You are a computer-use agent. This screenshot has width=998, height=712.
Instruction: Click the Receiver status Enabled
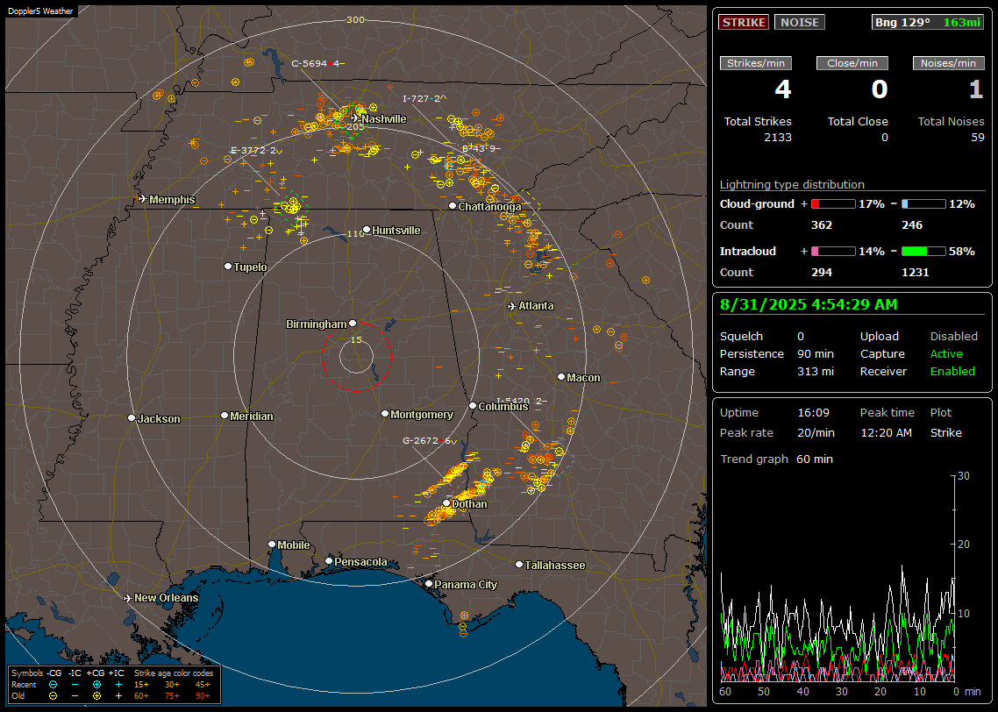(952, 372)
